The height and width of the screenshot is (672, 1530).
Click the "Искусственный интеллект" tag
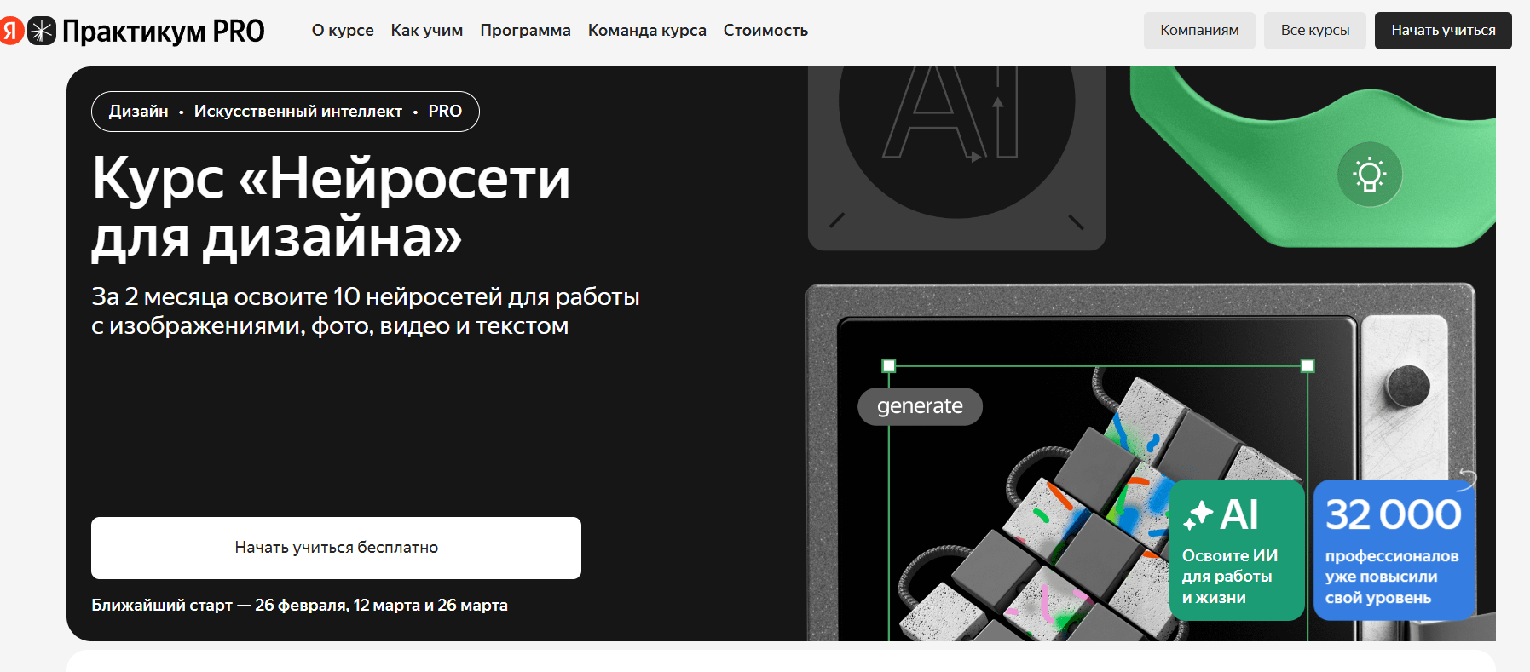[x=297, y=112]
